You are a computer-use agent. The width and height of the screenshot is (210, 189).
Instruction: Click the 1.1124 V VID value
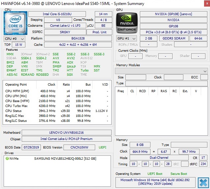coord(101,111)
